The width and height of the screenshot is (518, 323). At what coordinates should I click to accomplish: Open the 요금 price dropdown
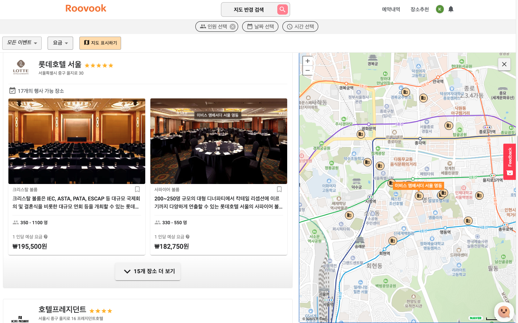click(60, 43)
